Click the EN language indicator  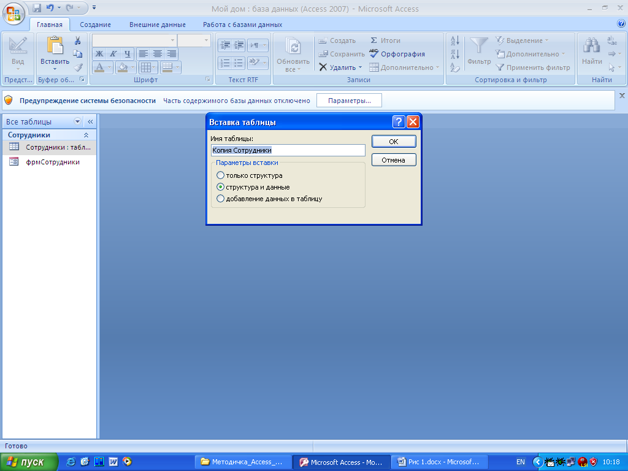[520, 462]
